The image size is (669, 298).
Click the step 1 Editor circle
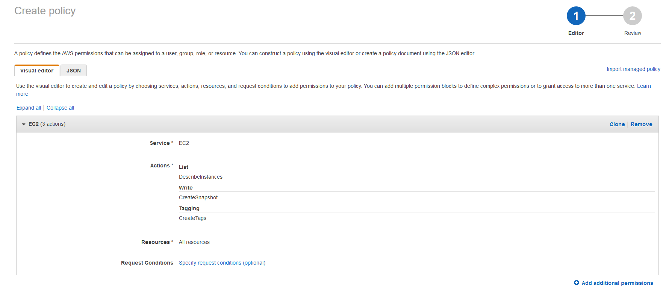point(576,16)
